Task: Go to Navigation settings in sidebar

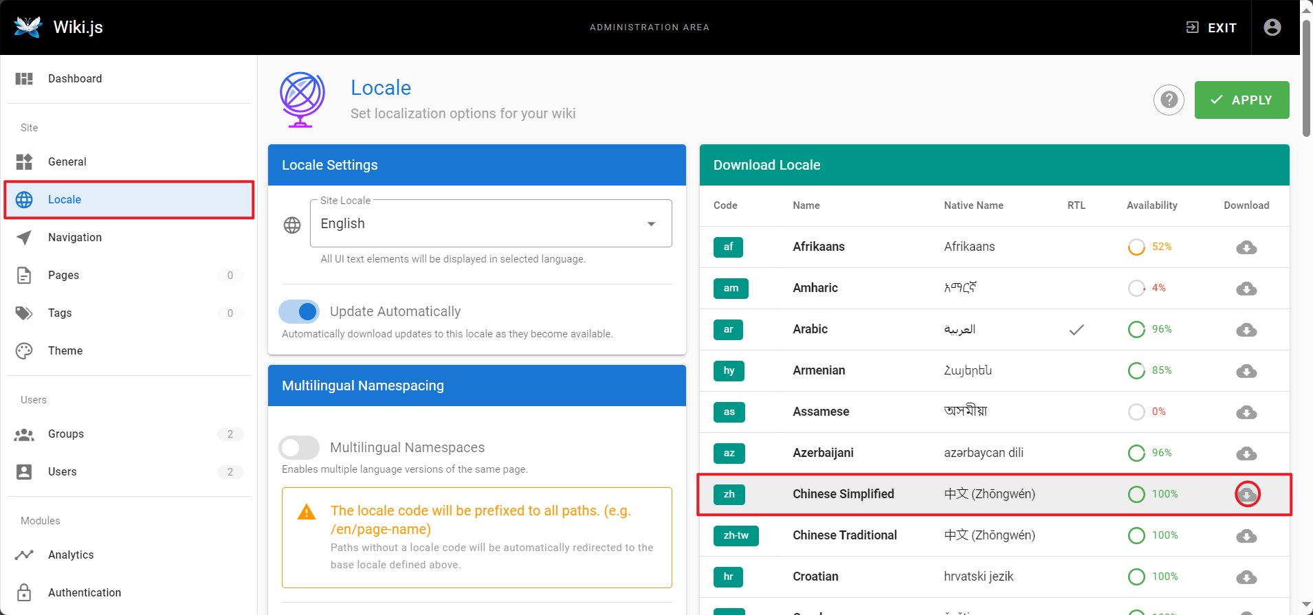Action: point(74,238)
